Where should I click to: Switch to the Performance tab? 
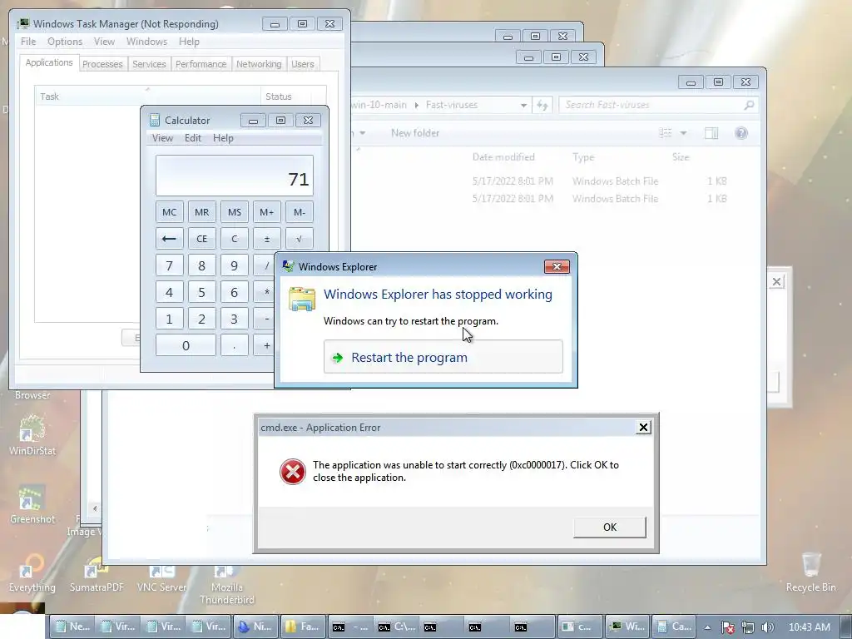coord(201,64)
